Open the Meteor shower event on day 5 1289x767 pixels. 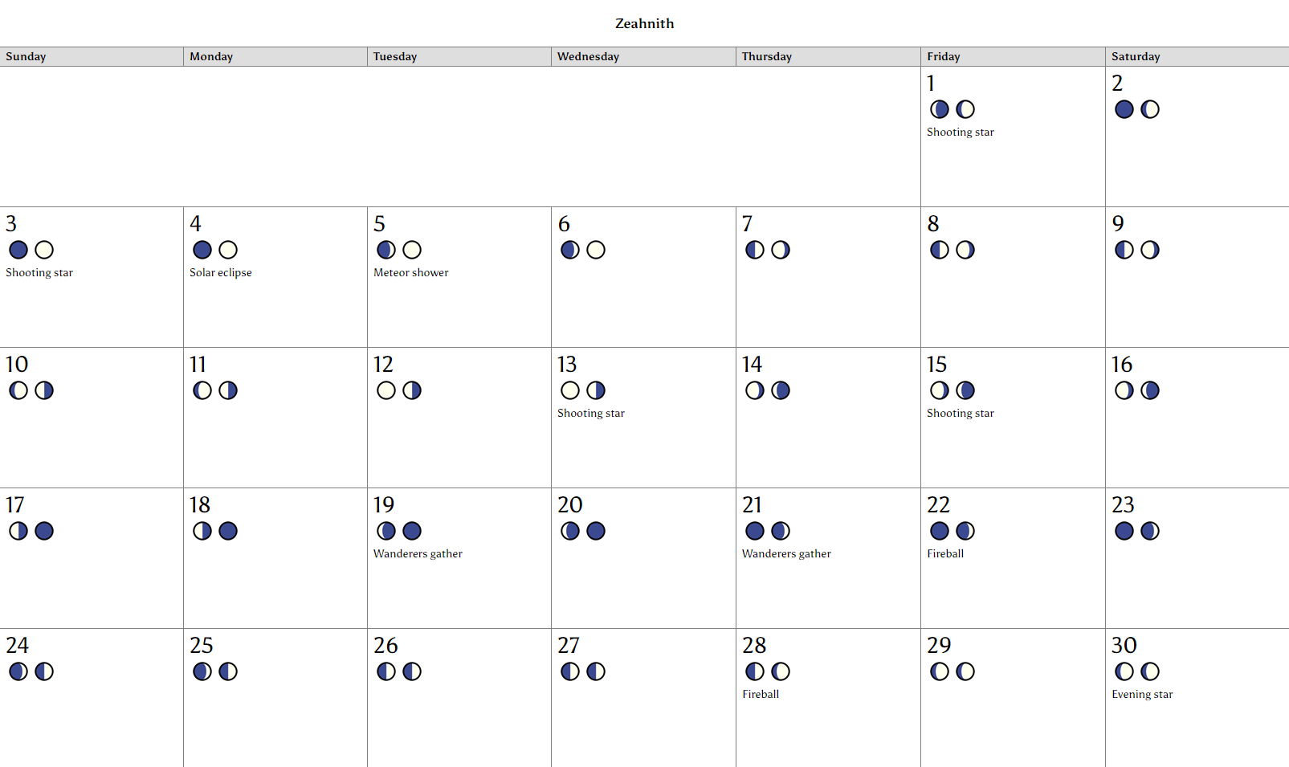[411, 272]
